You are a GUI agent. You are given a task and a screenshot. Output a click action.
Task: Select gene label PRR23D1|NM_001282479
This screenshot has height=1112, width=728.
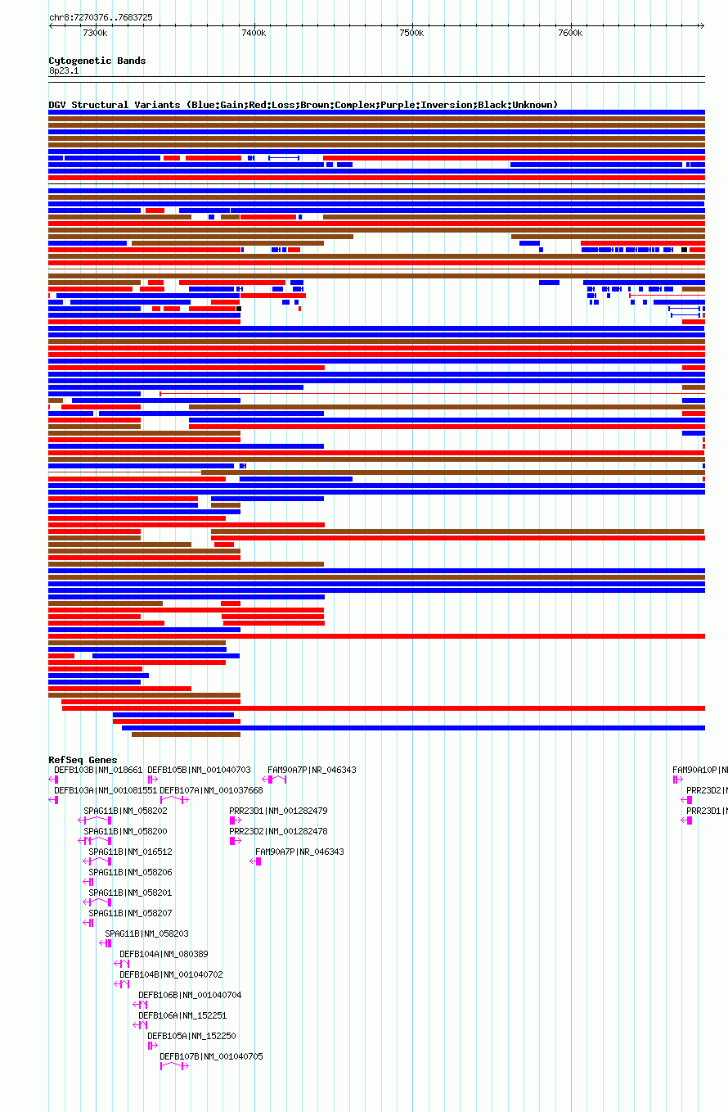point(278,811)
